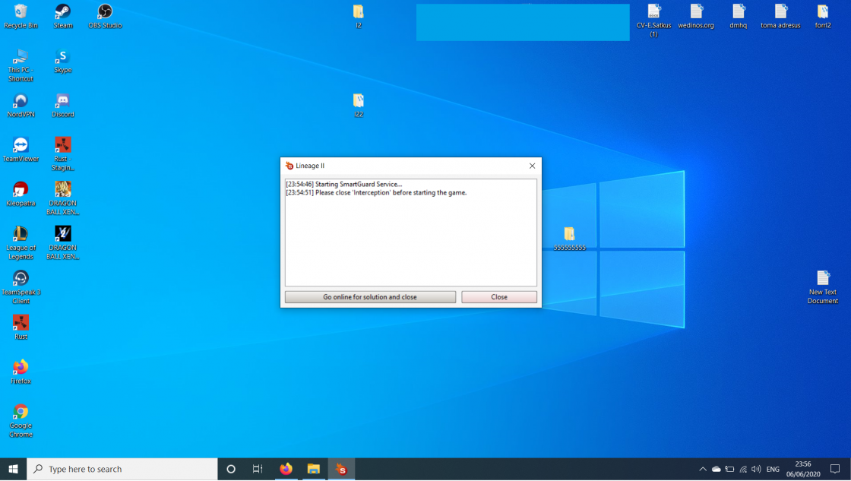Select the Skype desktop icon
This screenshot has width=851, height=481.
pos(62,58)
